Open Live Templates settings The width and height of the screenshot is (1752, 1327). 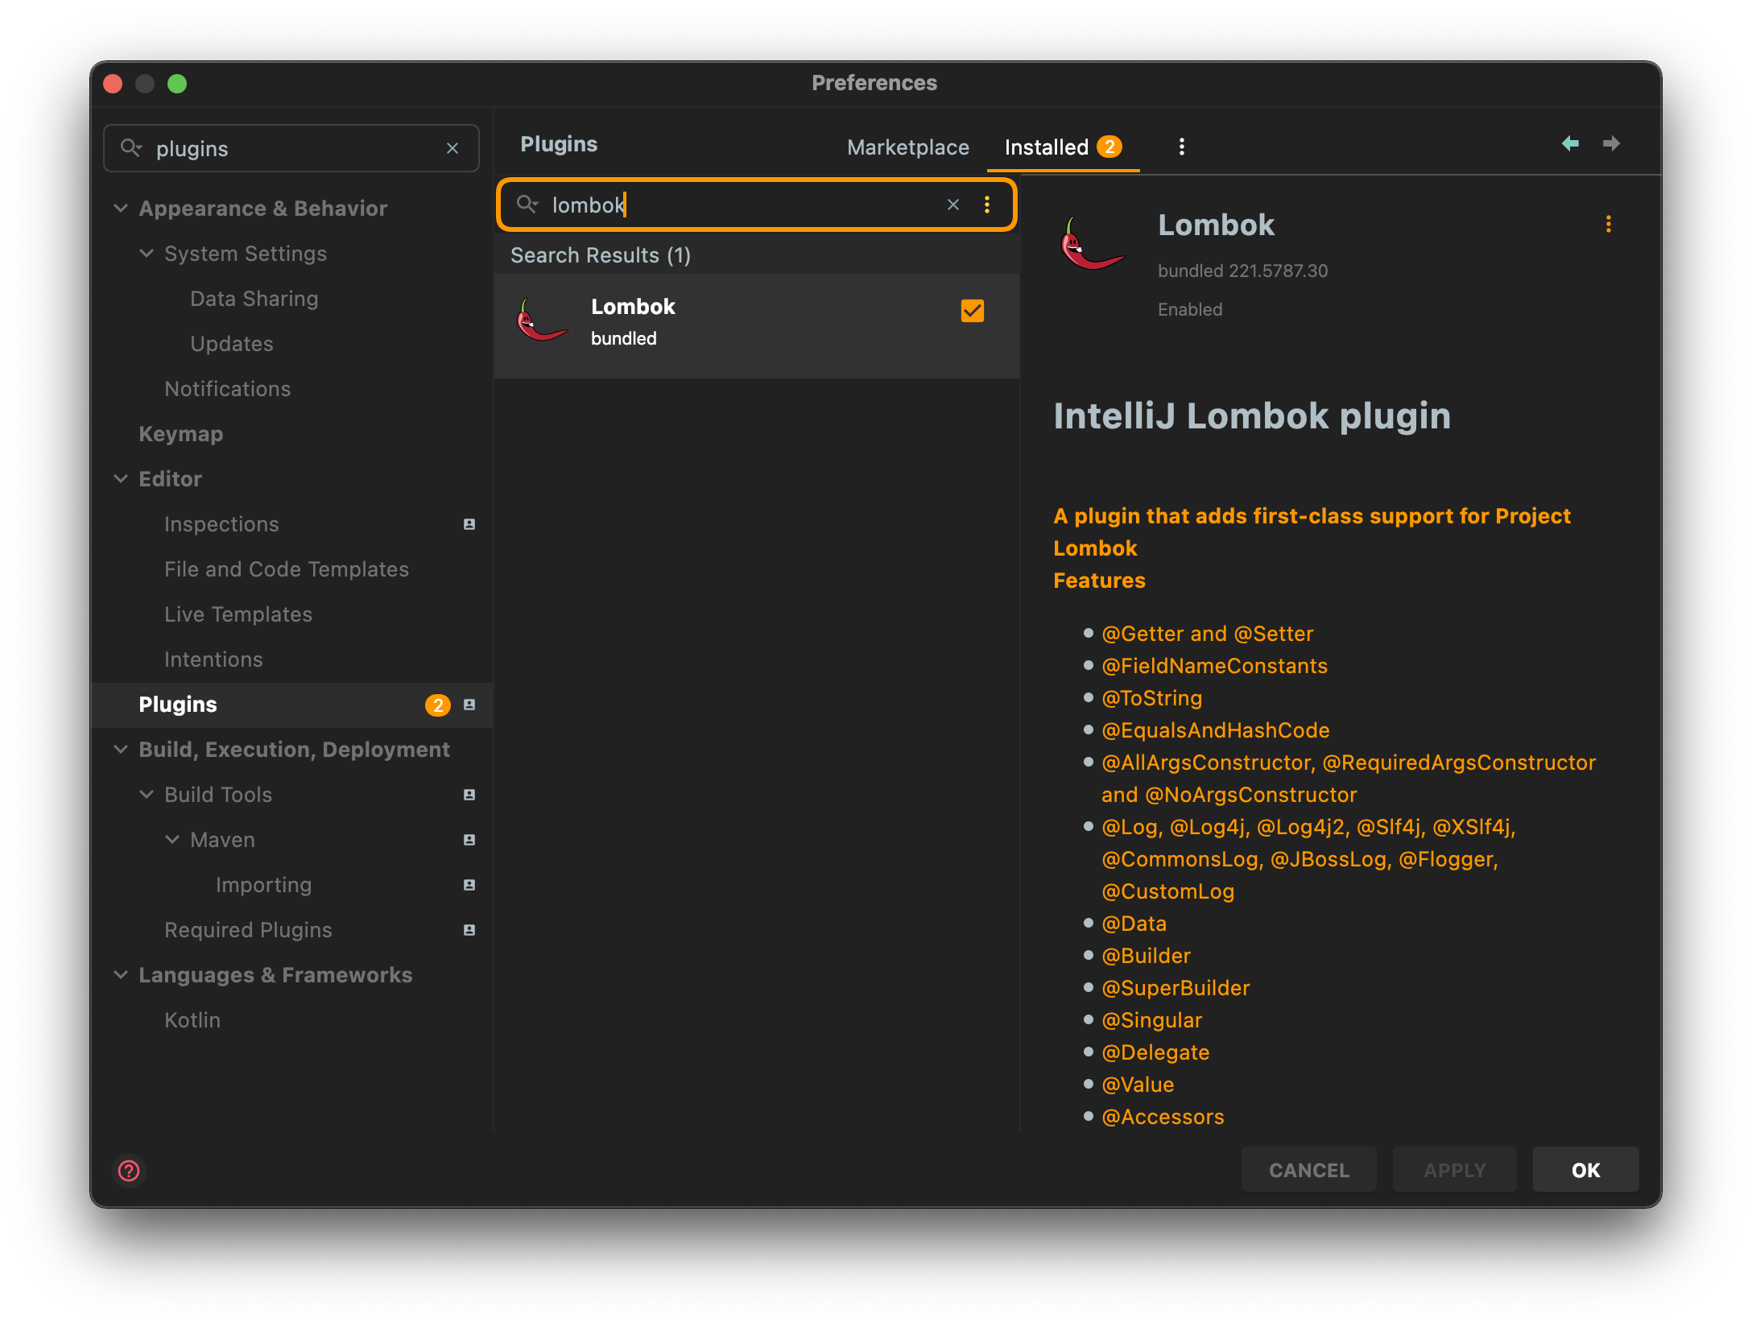point(238,614)
